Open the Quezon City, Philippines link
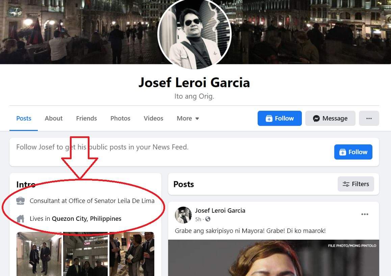The height and width of the screenshot is (276, 391). point(86,218)
